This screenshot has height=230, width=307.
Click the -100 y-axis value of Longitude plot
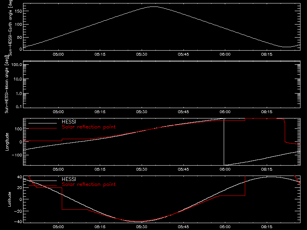coord(17,155)
